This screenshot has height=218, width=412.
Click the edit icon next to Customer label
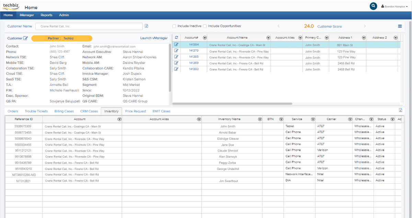pos(25,38)
